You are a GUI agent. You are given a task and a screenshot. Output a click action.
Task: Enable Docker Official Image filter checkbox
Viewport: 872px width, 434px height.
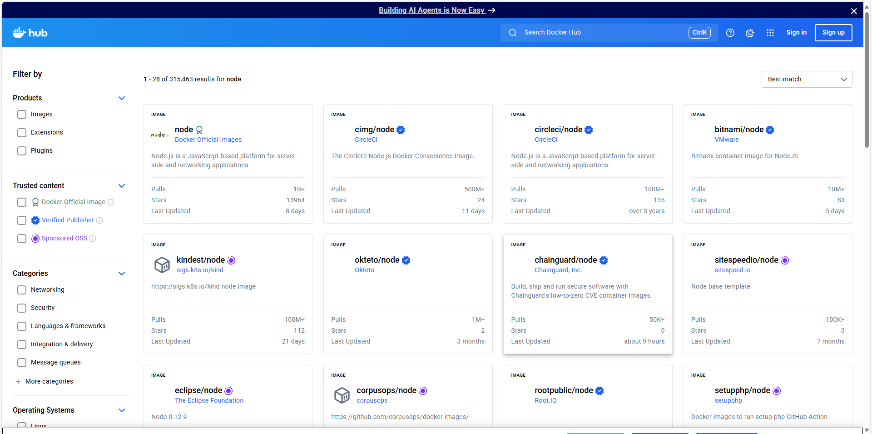[22, 202]
